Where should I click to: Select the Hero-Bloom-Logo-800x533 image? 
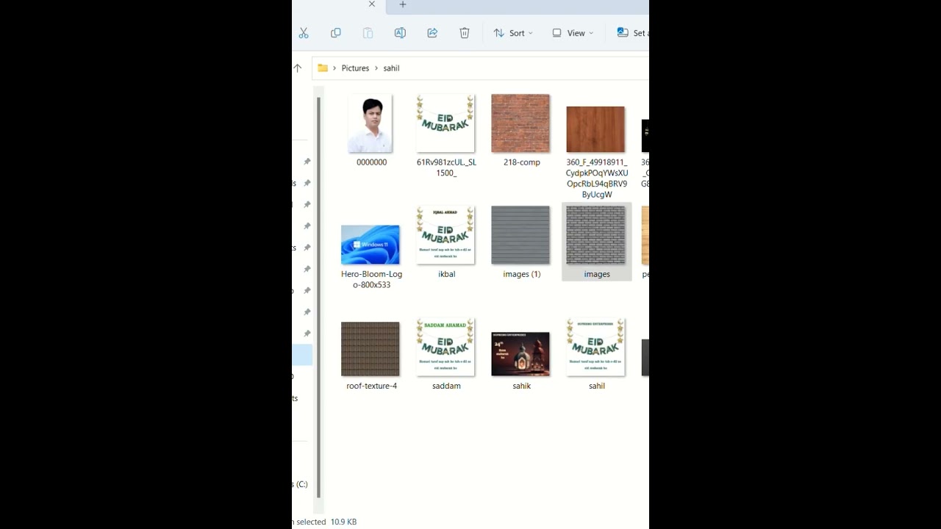click(371, 245)
